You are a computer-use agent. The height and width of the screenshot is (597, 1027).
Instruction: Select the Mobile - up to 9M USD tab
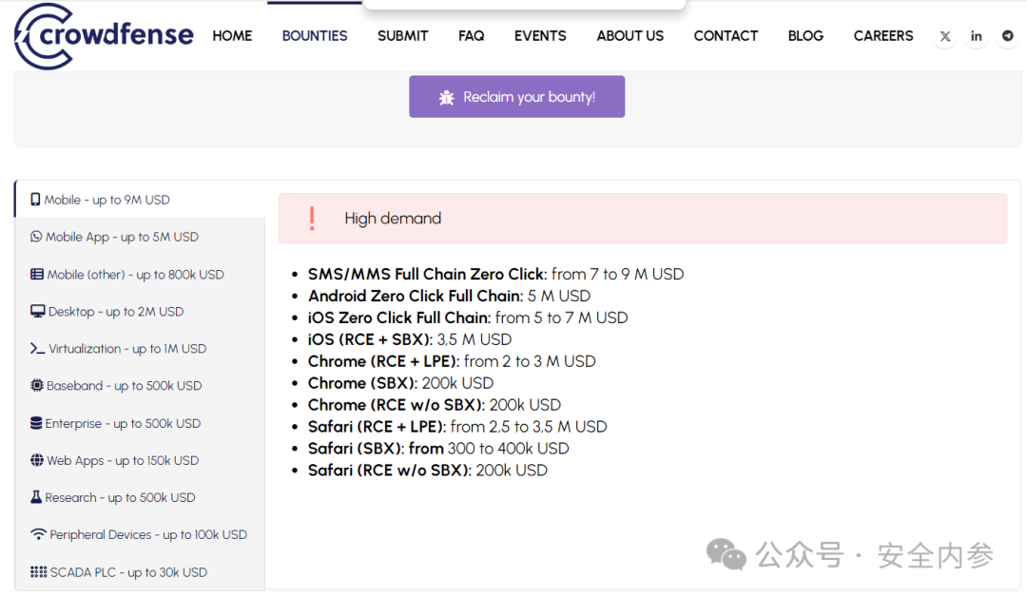coord(140,199)
